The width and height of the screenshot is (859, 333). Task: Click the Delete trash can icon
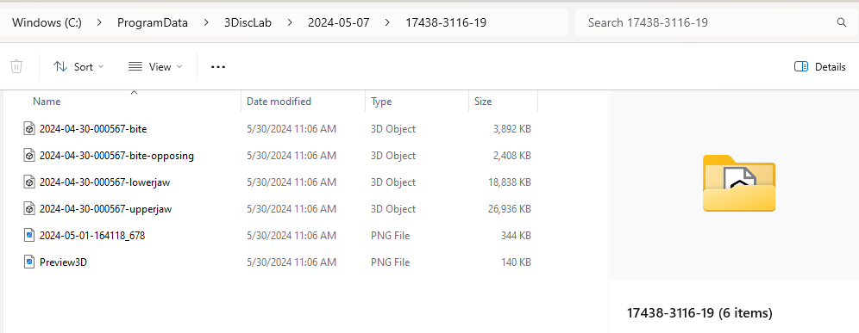pos(16,67)
